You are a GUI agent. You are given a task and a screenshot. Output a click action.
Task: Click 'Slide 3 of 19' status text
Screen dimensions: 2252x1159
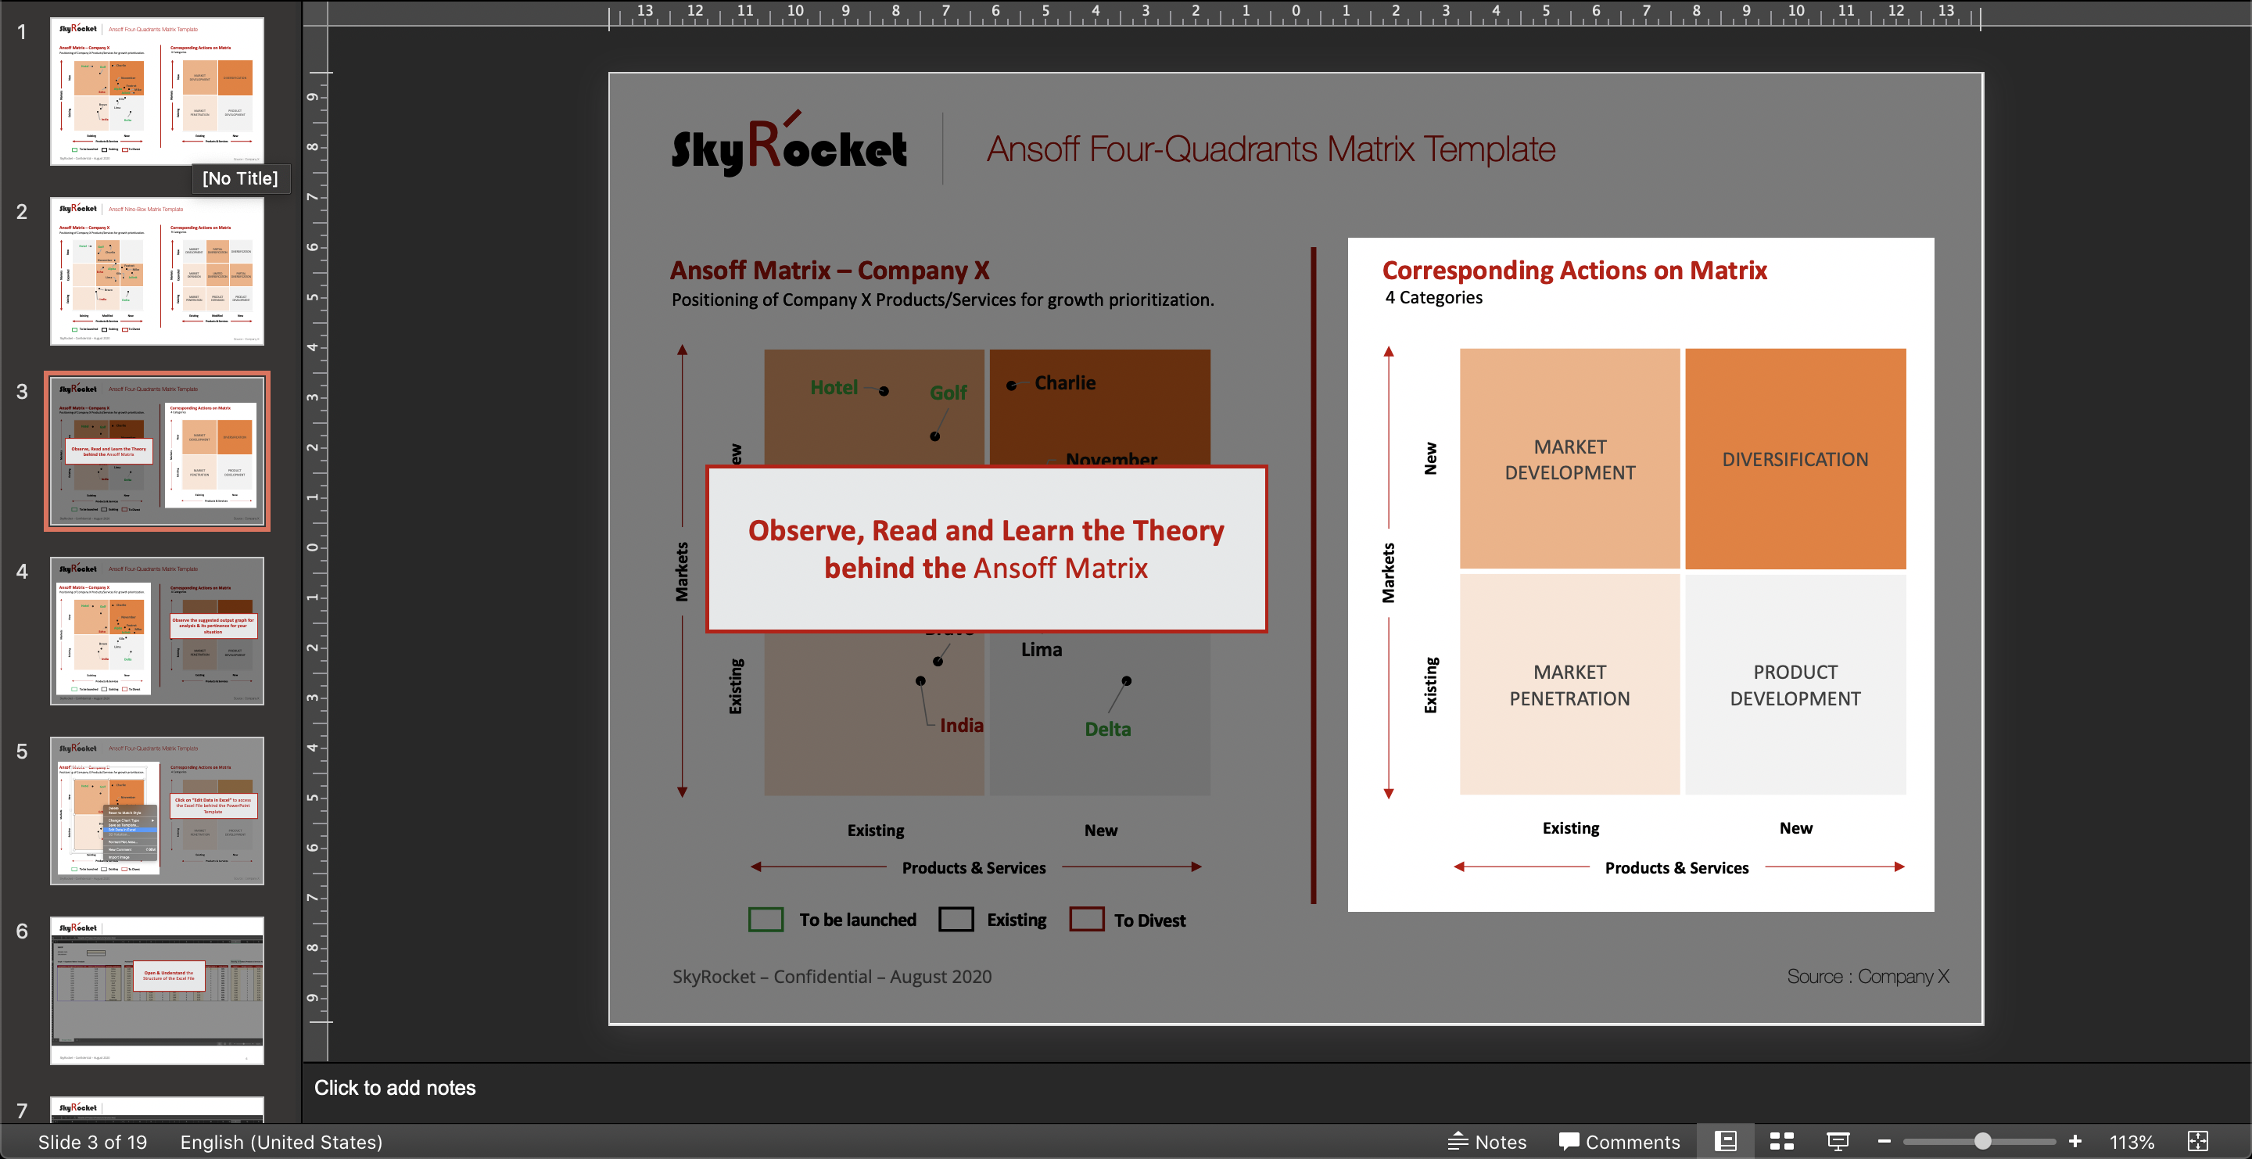(x=93, y=1142)
